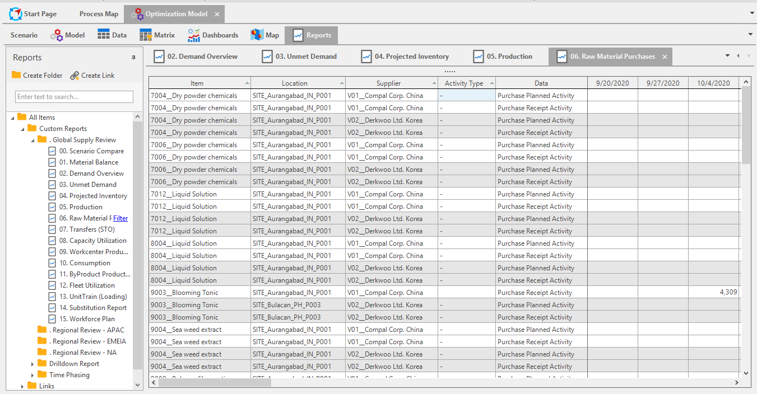The image size is (757, 394).
Task: Open 07. Transfers (STO) report
Action: [87, 229]
